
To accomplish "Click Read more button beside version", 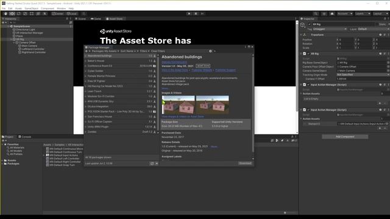I will click(203, 66).
